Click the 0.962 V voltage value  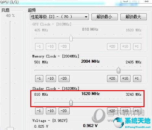[x=90, y=126]
